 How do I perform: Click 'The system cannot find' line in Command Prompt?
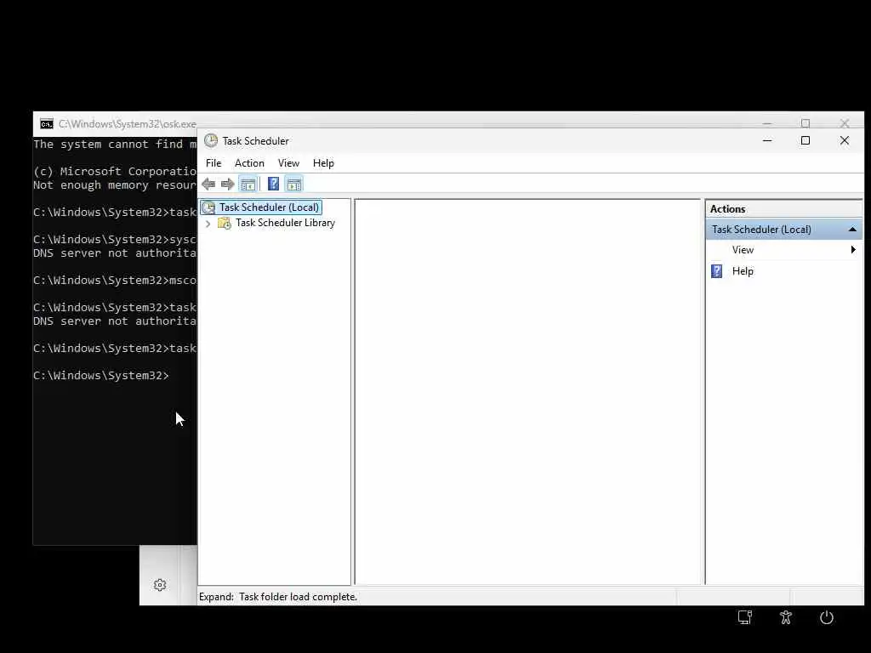pos(115,145)
